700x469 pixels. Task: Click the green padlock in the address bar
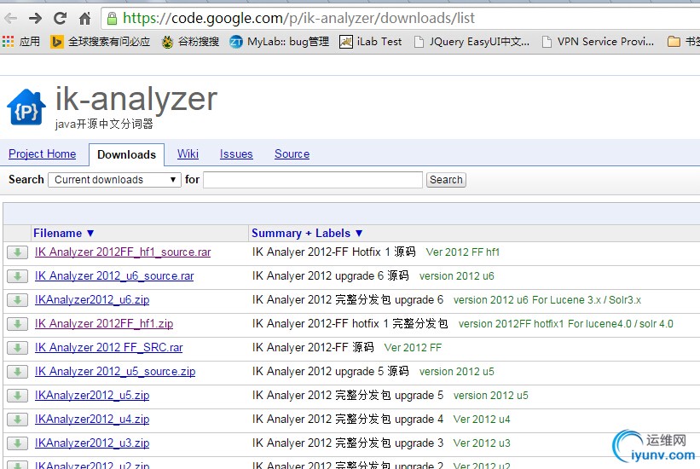click(x=112, y=18)
